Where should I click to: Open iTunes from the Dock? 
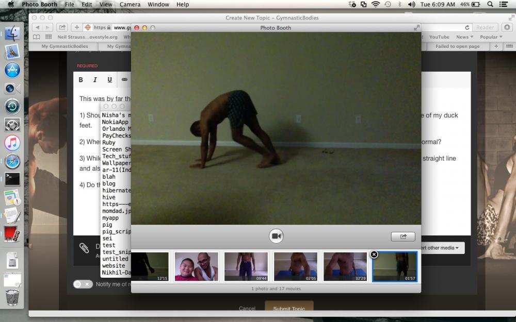click(12, 143)
